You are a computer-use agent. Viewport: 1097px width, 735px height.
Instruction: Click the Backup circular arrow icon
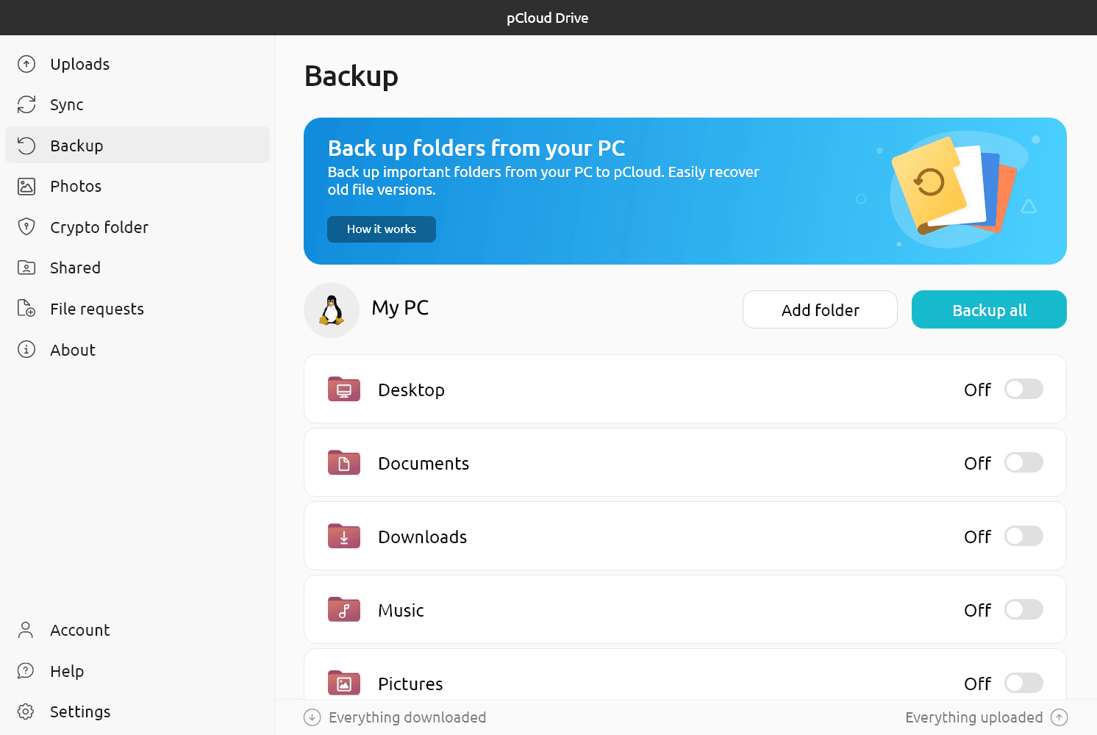point(26,146)
